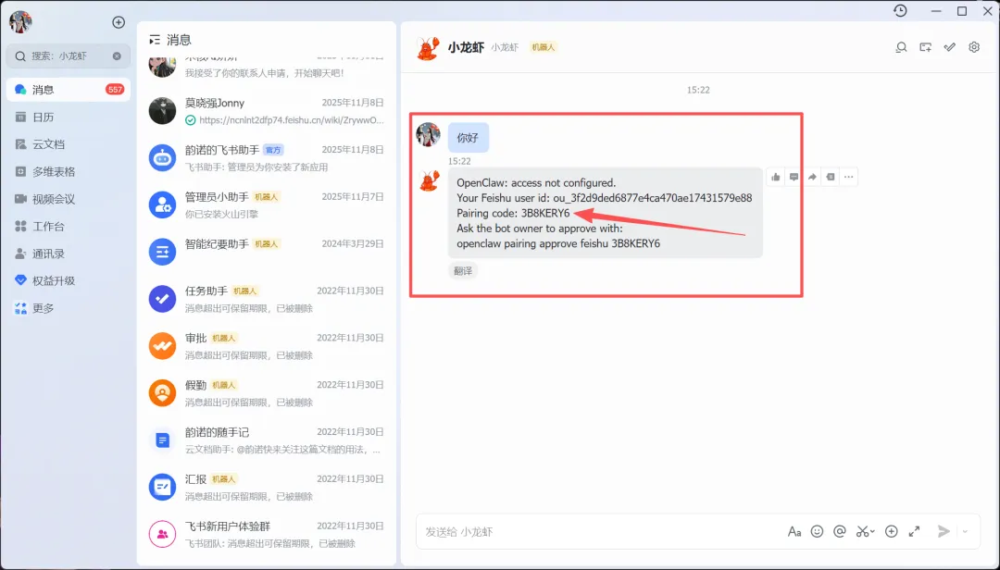This screenshot has width=1000, height=570.
Task: Open 任务助手 bot conversation
Action: click(x=266, y=299)
